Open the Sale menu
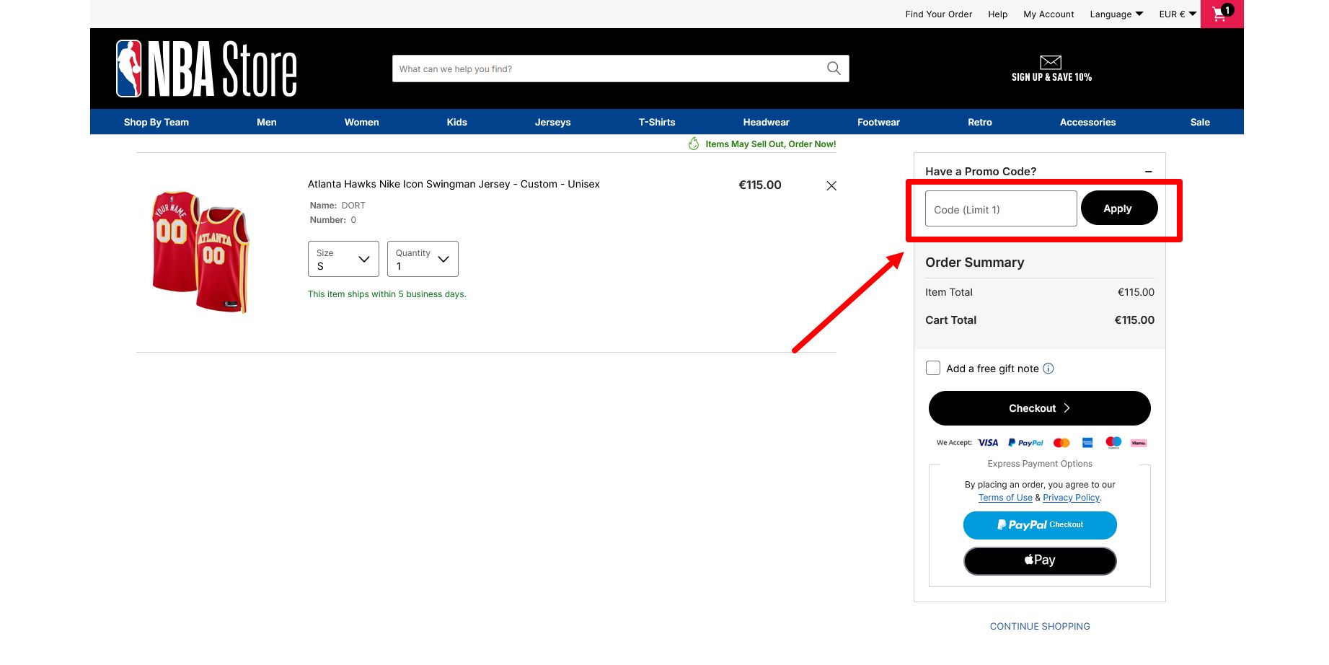Screen dimensions: 1329x665 [x=1201, y=122]
